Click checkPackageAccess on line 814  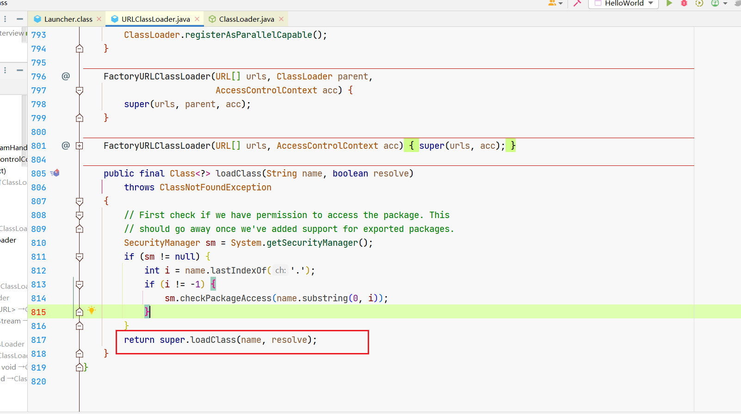(226, 298)
